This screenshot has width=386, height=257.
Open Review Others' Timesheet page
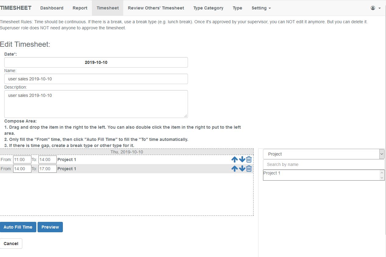pyautogui.click(x=156, y=8)
